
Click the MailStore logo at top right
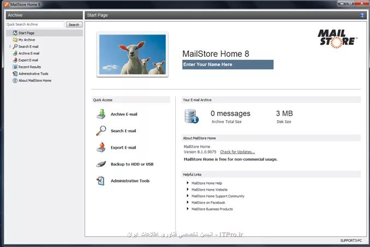(x=337, y=39)
